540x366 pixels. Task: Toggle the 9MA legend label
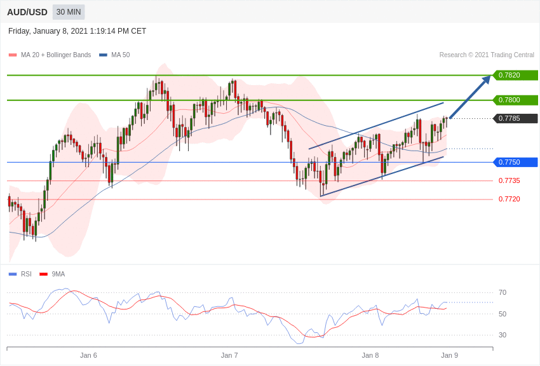(58, 274)
